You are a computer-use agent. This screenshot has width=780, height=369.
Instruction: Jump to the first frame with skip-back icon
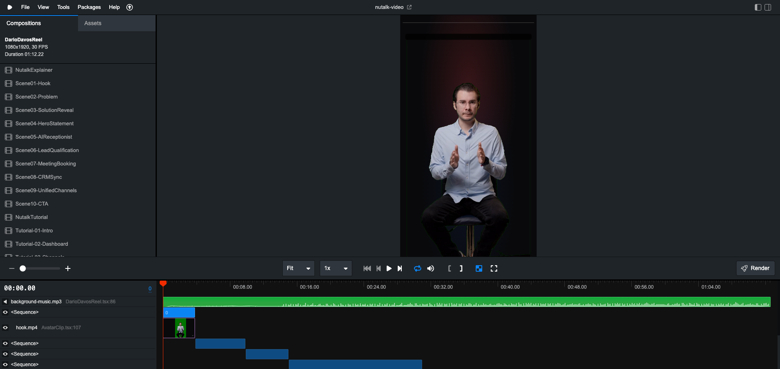[367, 268]
